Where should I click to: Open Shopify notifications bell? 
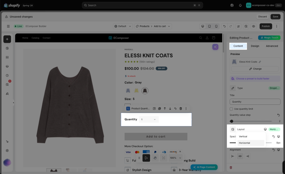pos(240,5)
